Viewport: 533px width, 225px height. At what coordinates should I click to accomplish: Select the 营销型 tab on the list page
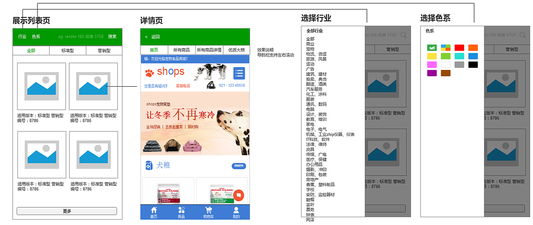click(104, 51)
